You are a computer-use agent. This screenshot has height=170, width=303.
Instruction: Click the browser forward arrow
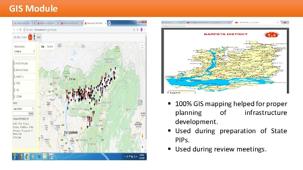[x=17, y=30]
